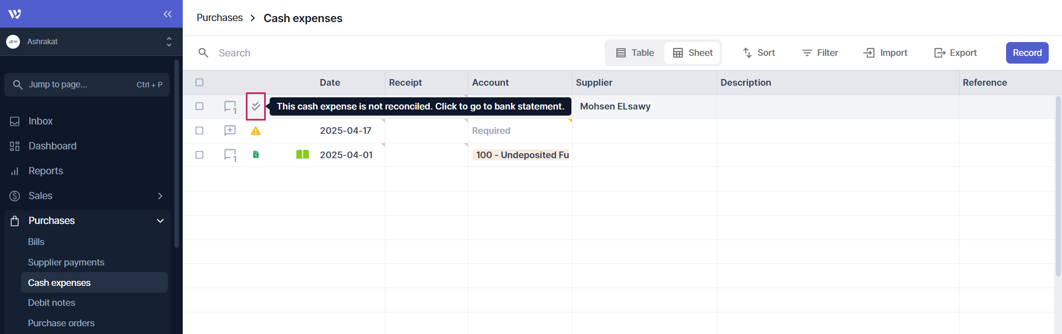Expand the Sales menu in sidebar
This screenshot has width=1062, height=334.
point(160,196)
